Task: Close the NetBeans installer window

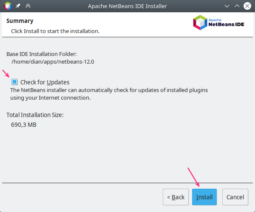Action: [247, 6]
